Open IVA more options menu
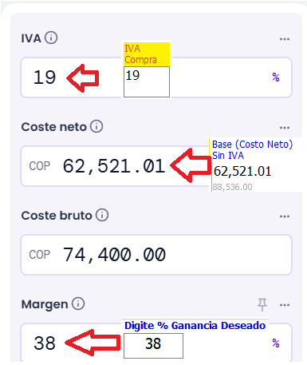Viewport: 307px width, 365px height. tap(285, 39)
